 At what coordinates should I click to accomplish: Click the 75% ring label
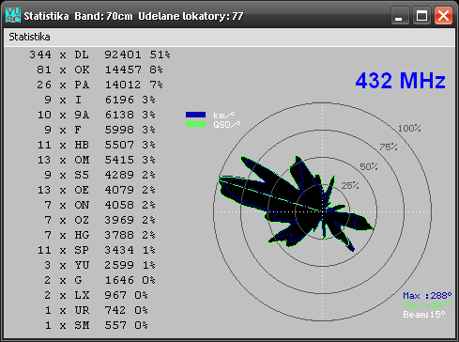pos(389,147)
